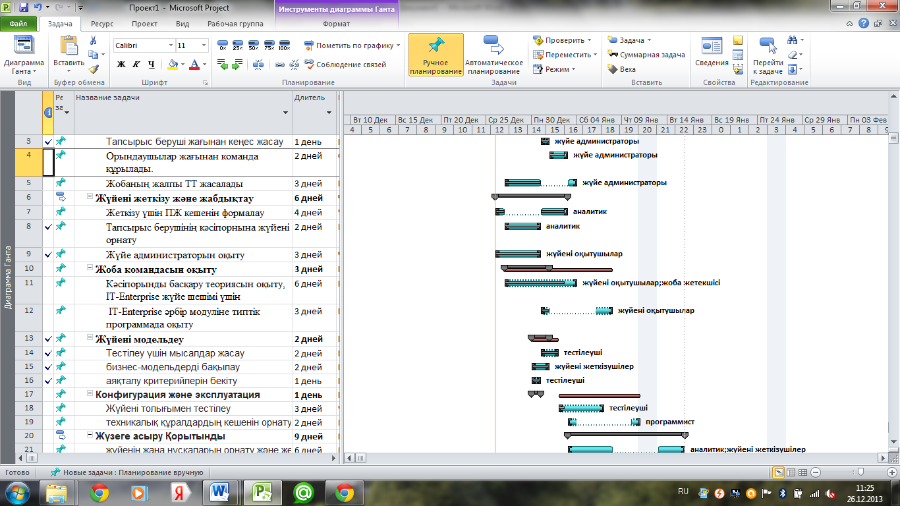Mark task 100% complete
The width and height of the screenshot is (900, 506).
pyautogui.click(x=284, y=45)
